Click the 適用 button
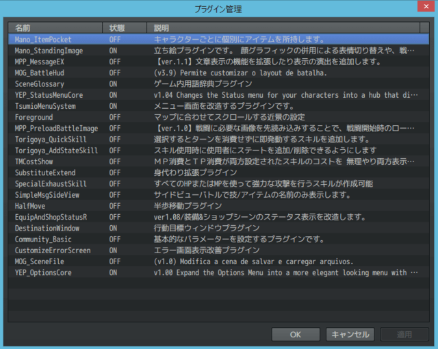 pyautogui.click(x=404, y=334)
